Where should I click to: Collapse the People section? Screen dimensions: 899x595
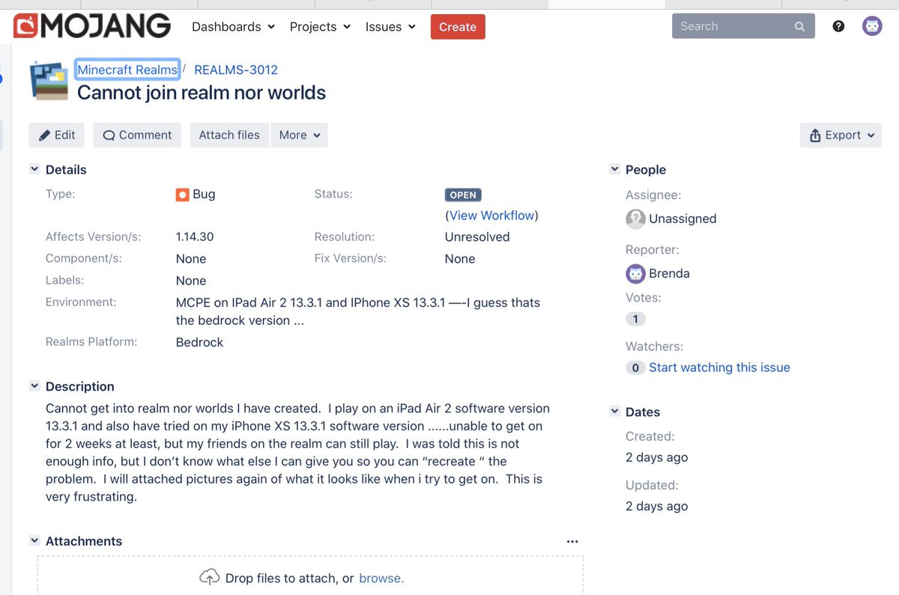[614, 169]
